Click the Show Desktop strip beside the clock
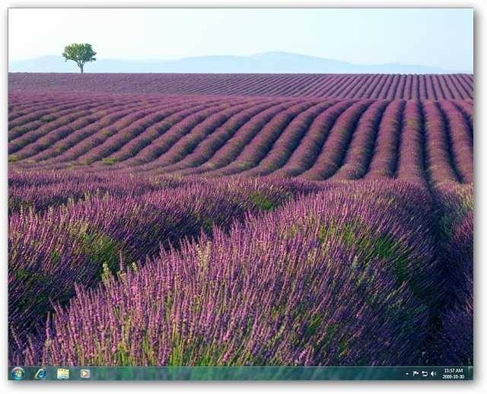The height and width of the screenshot is (394, 487). coord(470,373)
